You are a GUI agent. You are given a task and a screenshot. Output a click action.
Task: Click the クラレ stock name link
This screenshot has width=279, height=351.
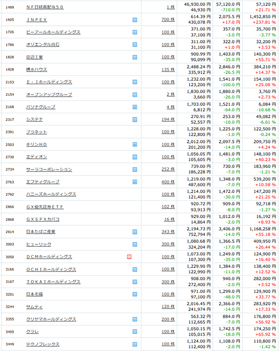(x=32, y=332)
